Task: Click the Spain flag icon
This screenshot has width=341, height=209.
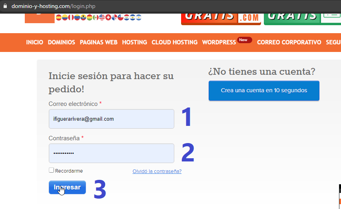Action: click(59, 18)
